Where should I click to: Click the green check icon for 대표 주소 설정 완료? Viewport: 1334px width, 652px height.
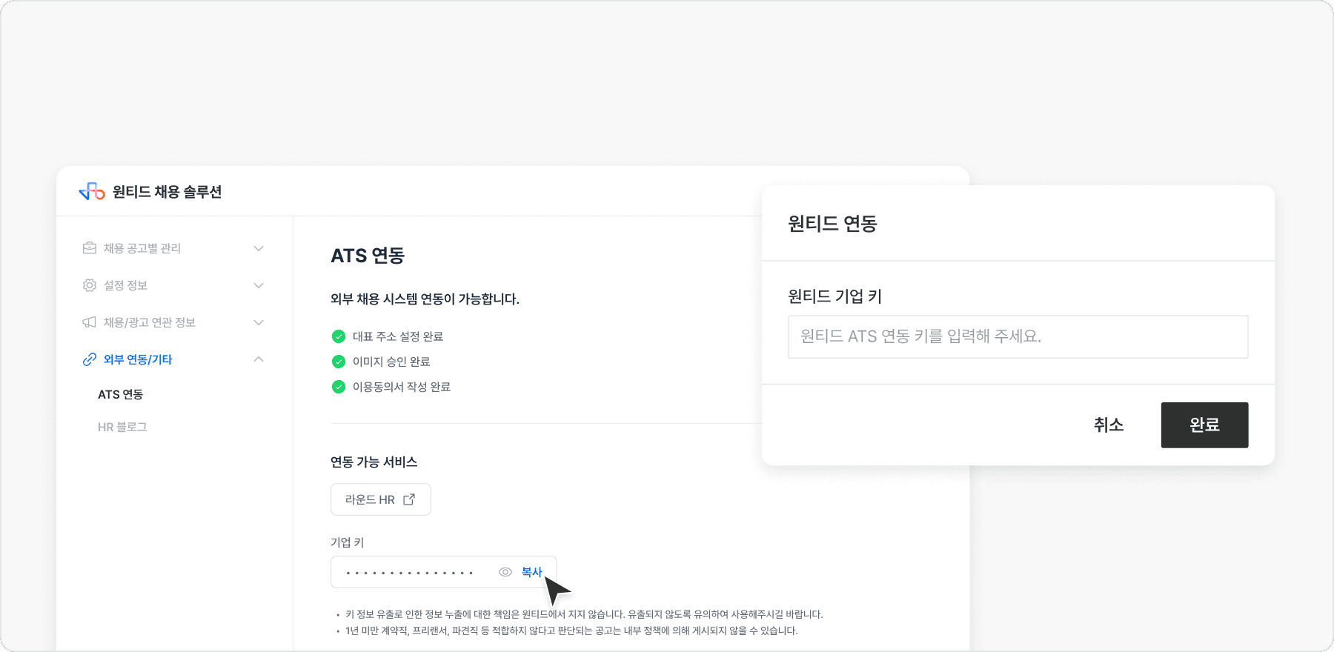point(339,336)
